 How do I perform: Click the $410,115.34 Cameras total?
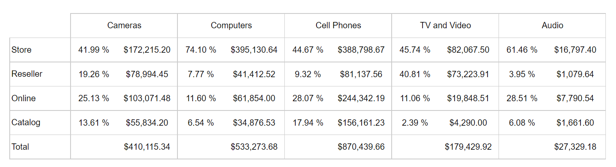coord(147,147)
